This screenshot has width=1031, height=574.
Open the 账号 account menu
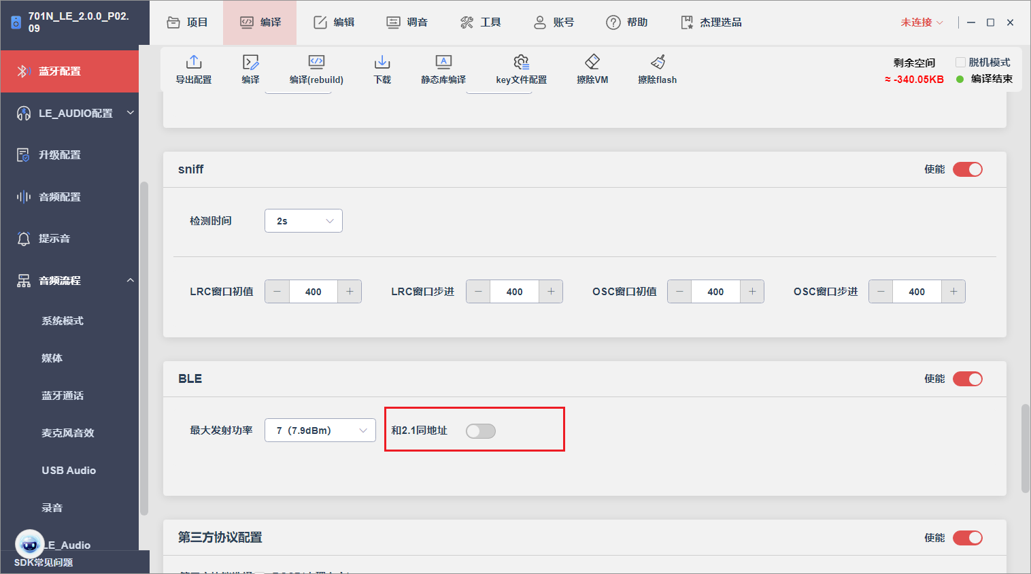(x=554, y=22)
